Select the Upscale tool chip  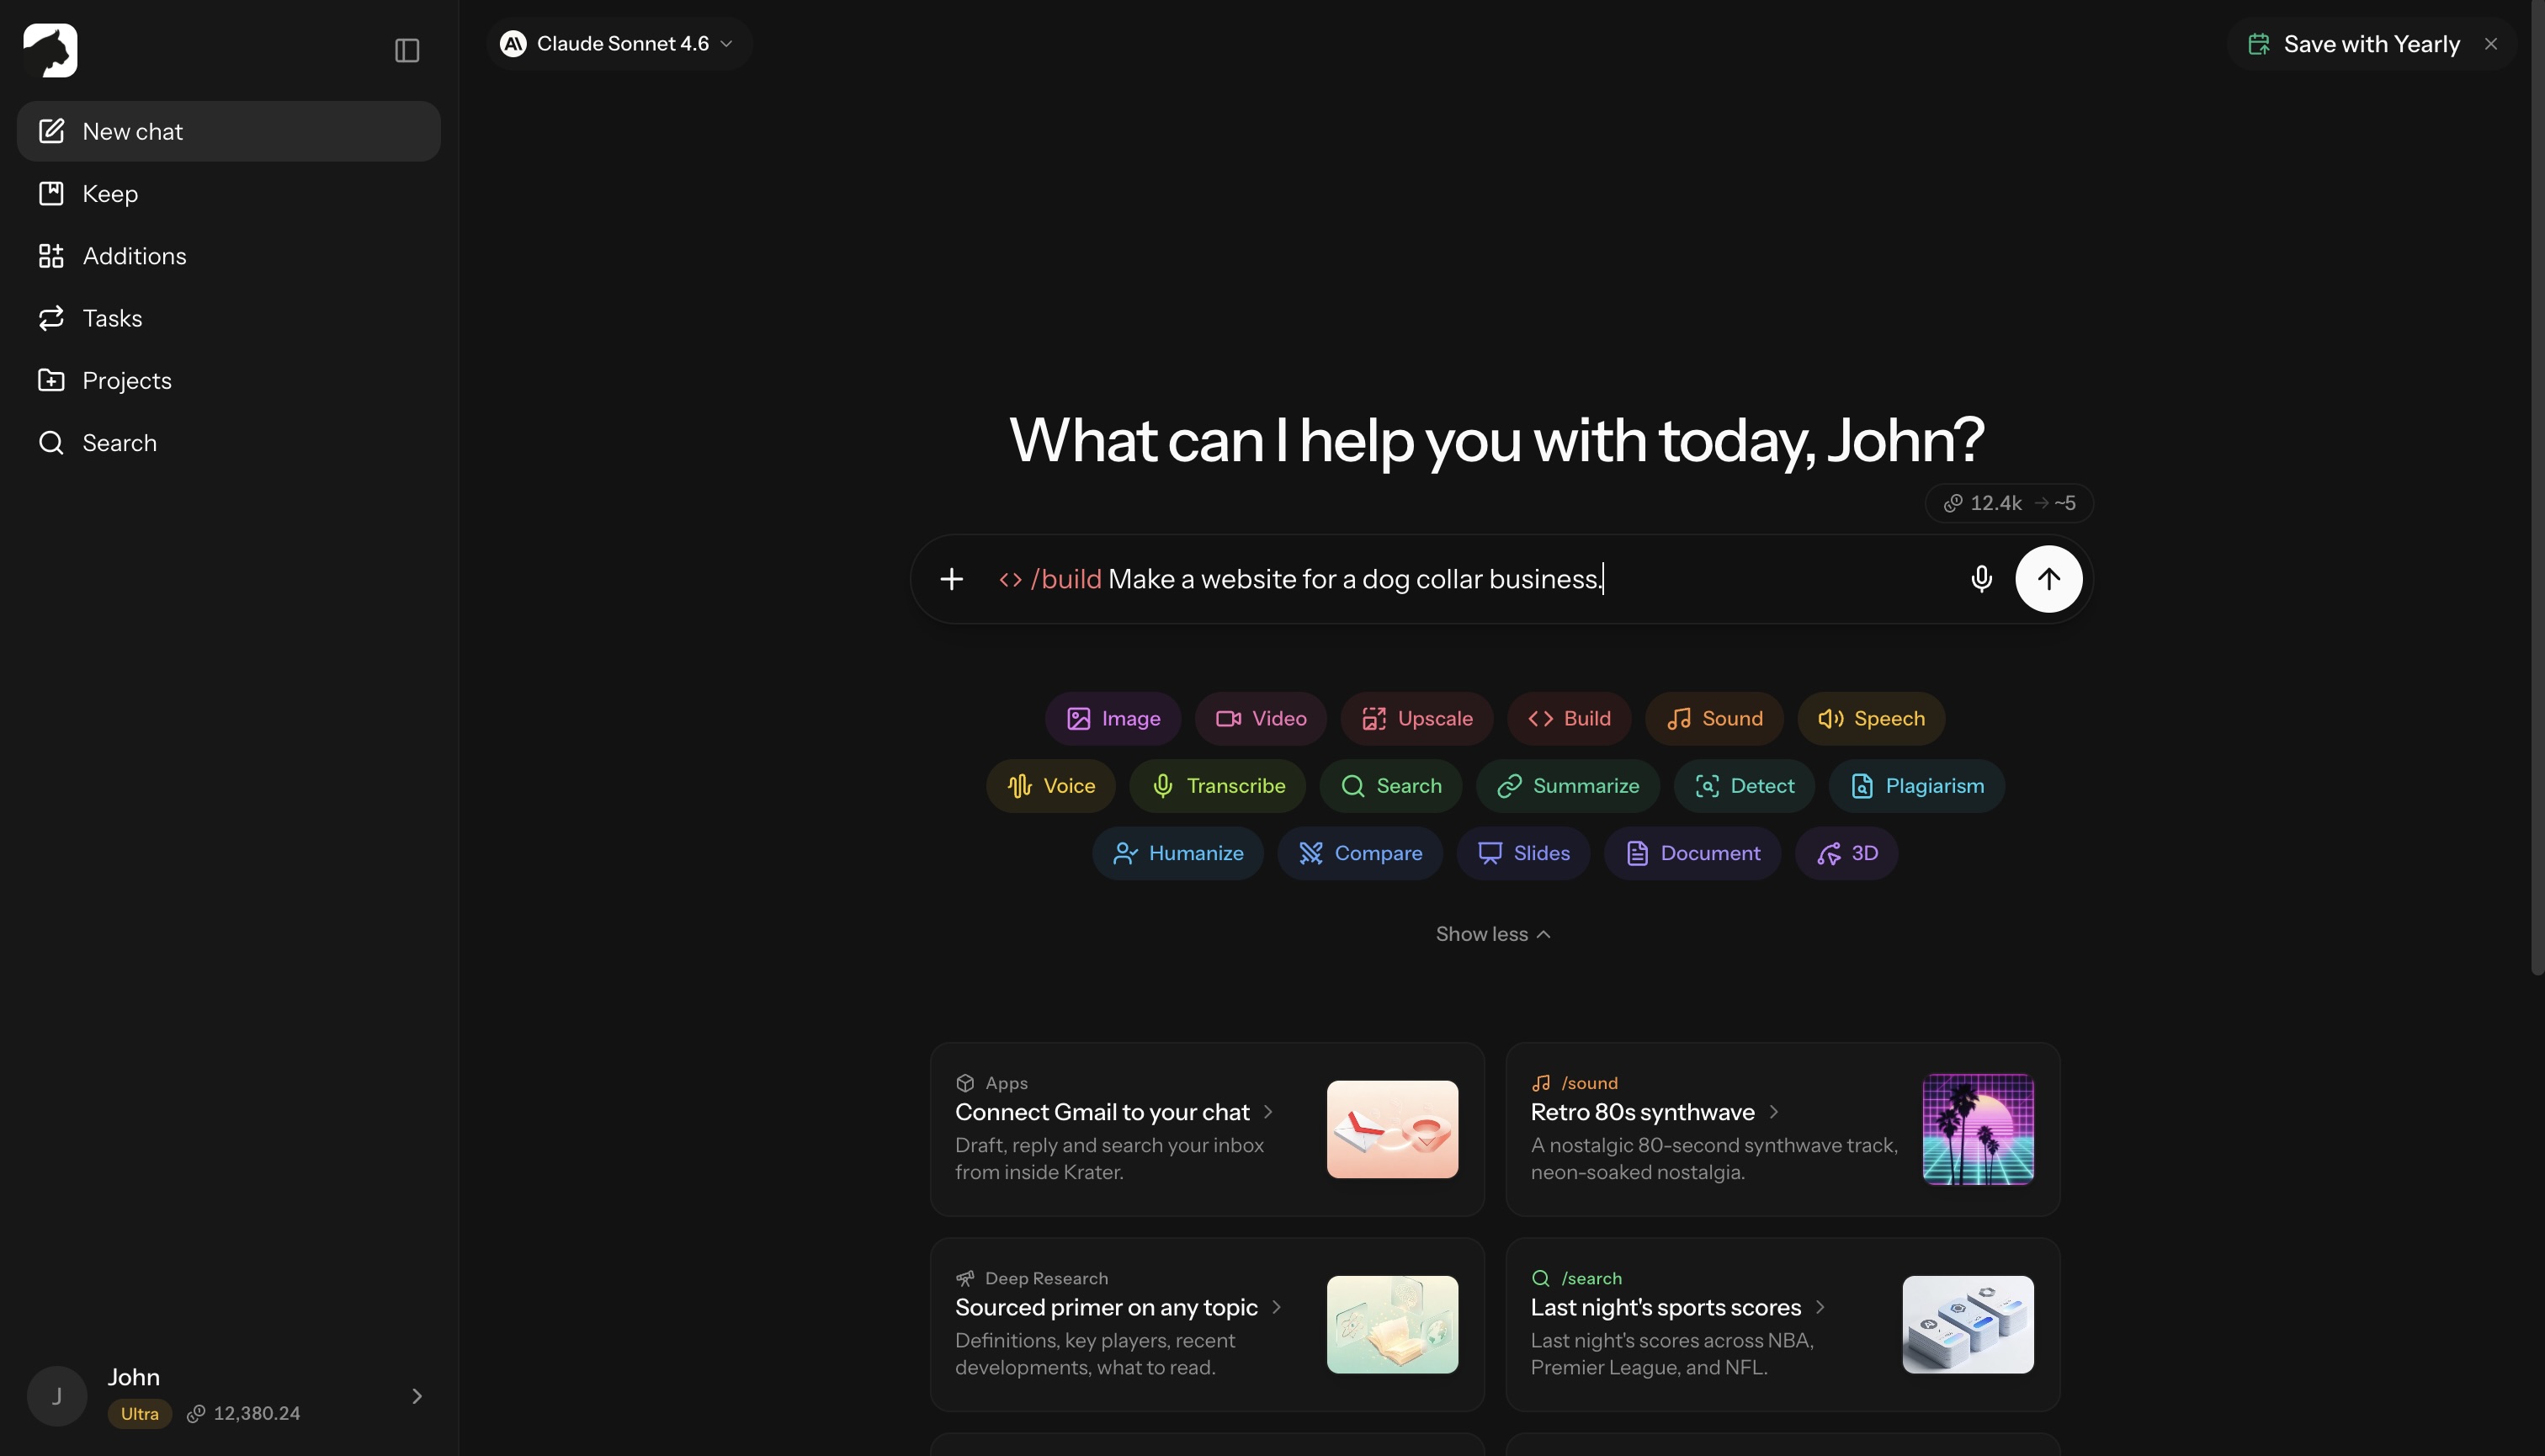1416,718
